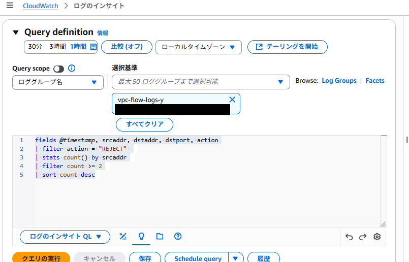The width and height of the screenshot is (409, 262).
Task: Expand the ロググループ名 scope dropdown
Action: click(58, 82)
